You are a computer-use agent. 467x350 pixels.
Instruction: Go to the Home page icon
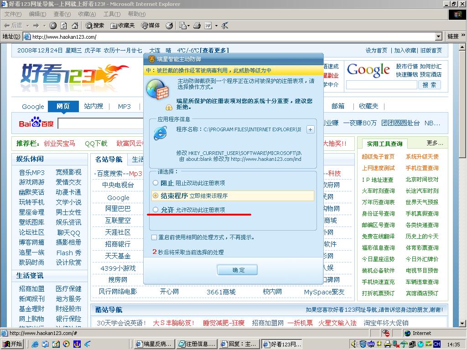click(74, 26)
